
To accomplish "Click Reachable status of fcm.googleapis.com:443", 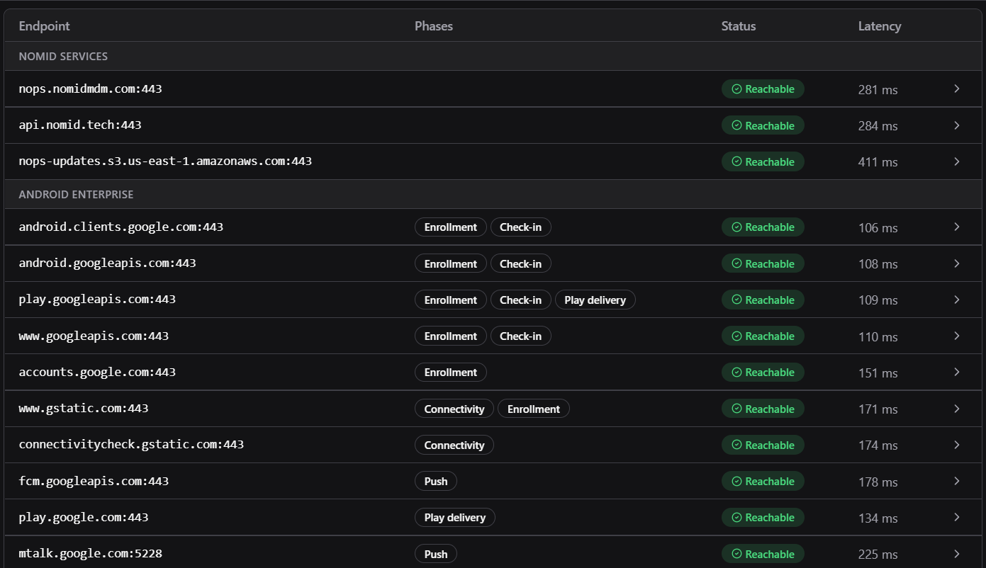I will point(763,482).
